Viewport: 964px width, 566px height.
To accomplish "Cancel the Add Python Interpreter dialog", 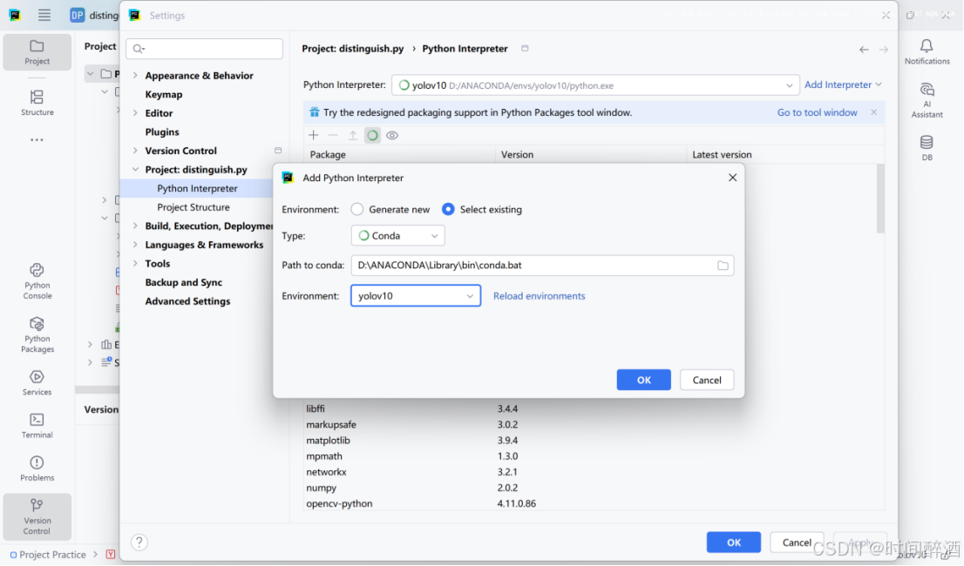I will [x=707, y=380].
